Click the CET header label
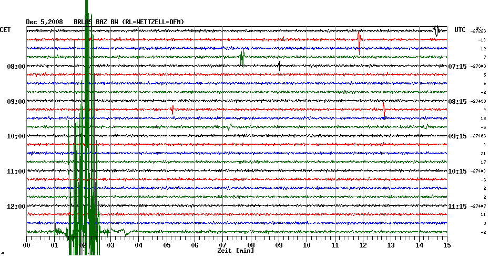489x259 pixels. coord(6,30)
